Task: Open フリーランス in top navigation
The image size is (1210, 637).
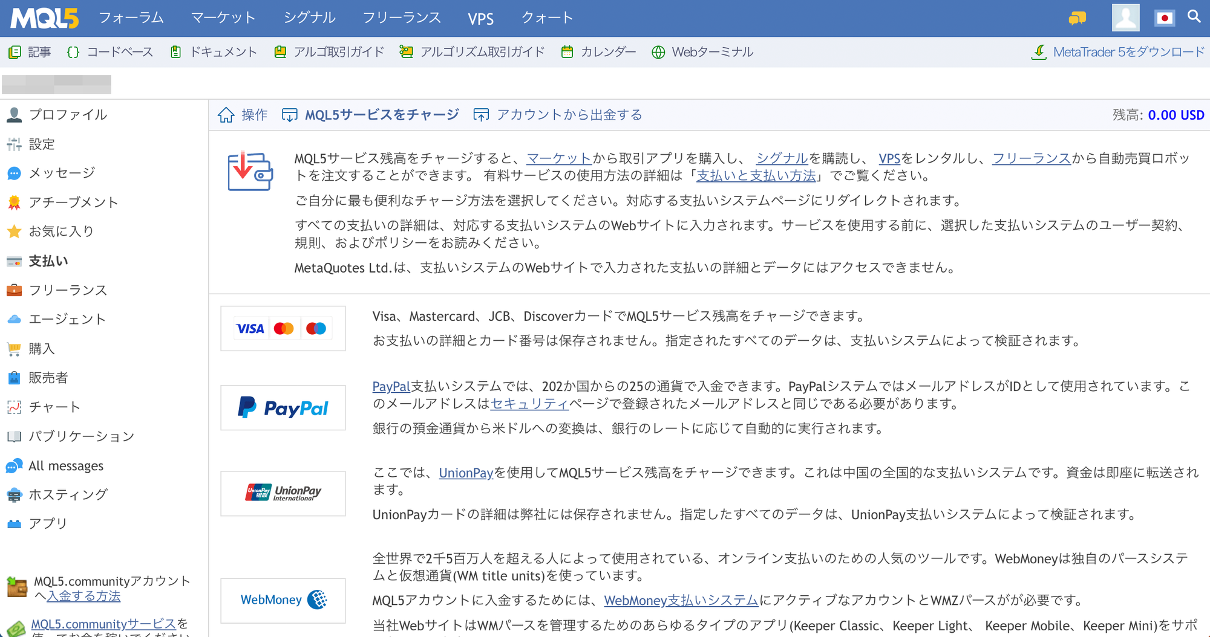Action: pyautogui.click(x=402, y=18)
